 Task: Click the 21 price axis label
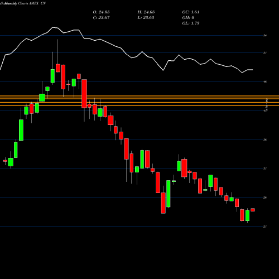point(265,227)
